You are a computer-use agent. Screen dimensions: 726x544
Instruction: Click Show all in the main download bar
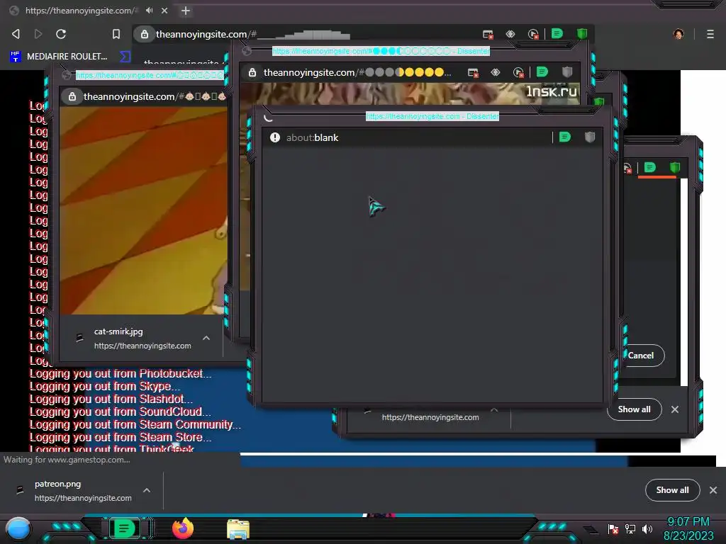coord(672,490)
